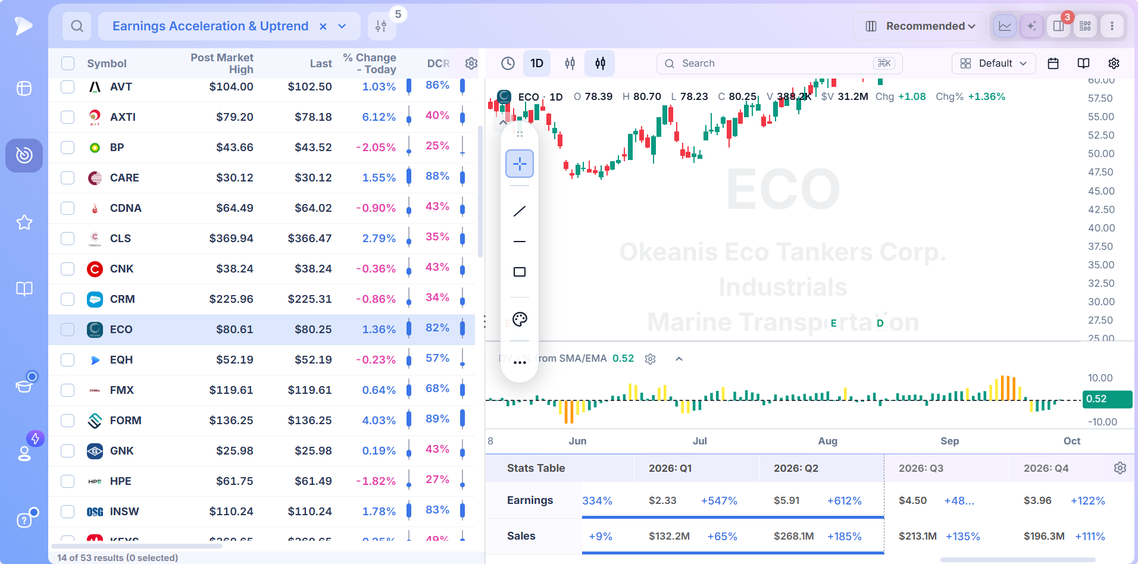1138x564 pixels.
Task: Open the calendar icon in chart toolbar
Action: [x=1053, y=63]
